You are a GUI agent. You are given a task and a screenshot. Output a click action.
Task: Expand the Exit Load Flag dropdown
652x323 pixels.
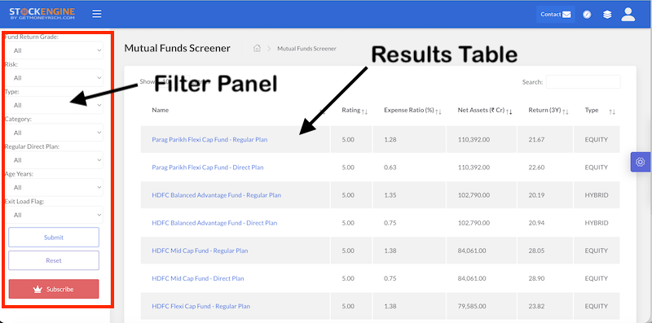click(x=54, y=215)
